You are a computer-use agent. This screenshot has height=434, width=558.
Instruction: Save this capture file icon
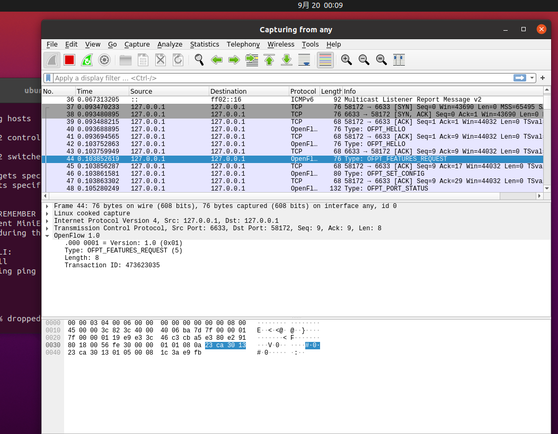(x=143, y=60)
